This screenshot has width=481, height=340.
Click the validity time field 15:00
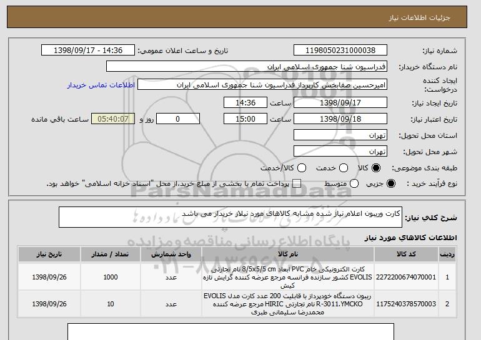pos(245,119)
